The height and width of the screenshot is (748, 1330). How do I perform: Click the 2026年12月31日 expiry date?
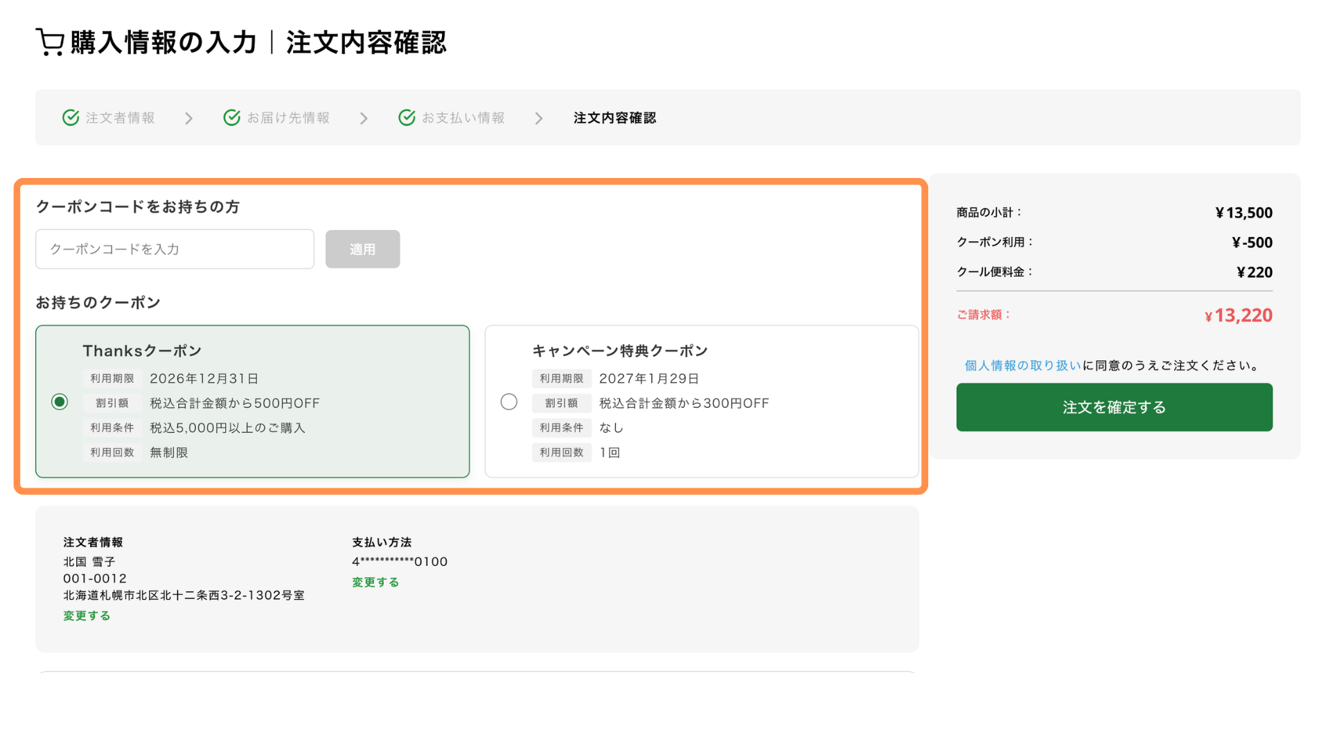tap(204, 379)
